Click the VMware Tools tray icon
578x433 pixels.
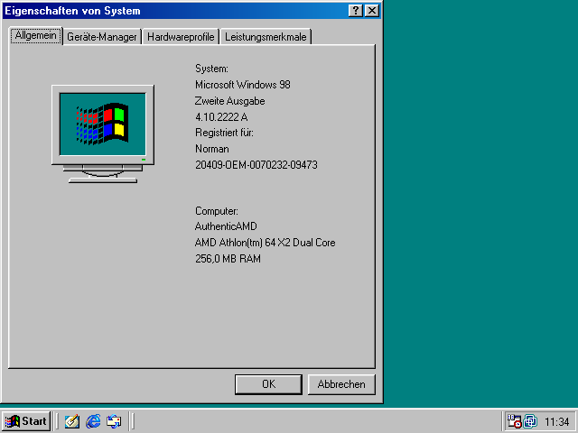point(530,421)
